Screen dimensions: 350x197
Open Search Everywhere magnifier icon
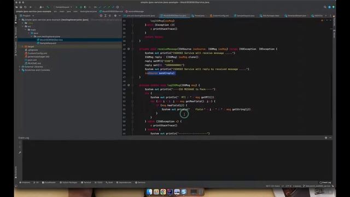[325, 7]
